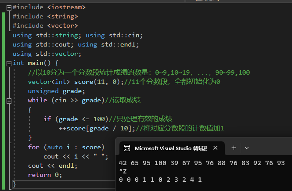This screenshot has width=292, height=191.
Task: Click the 'return 0;' statement
Action: pyautogui.click(x=45, y=175)
